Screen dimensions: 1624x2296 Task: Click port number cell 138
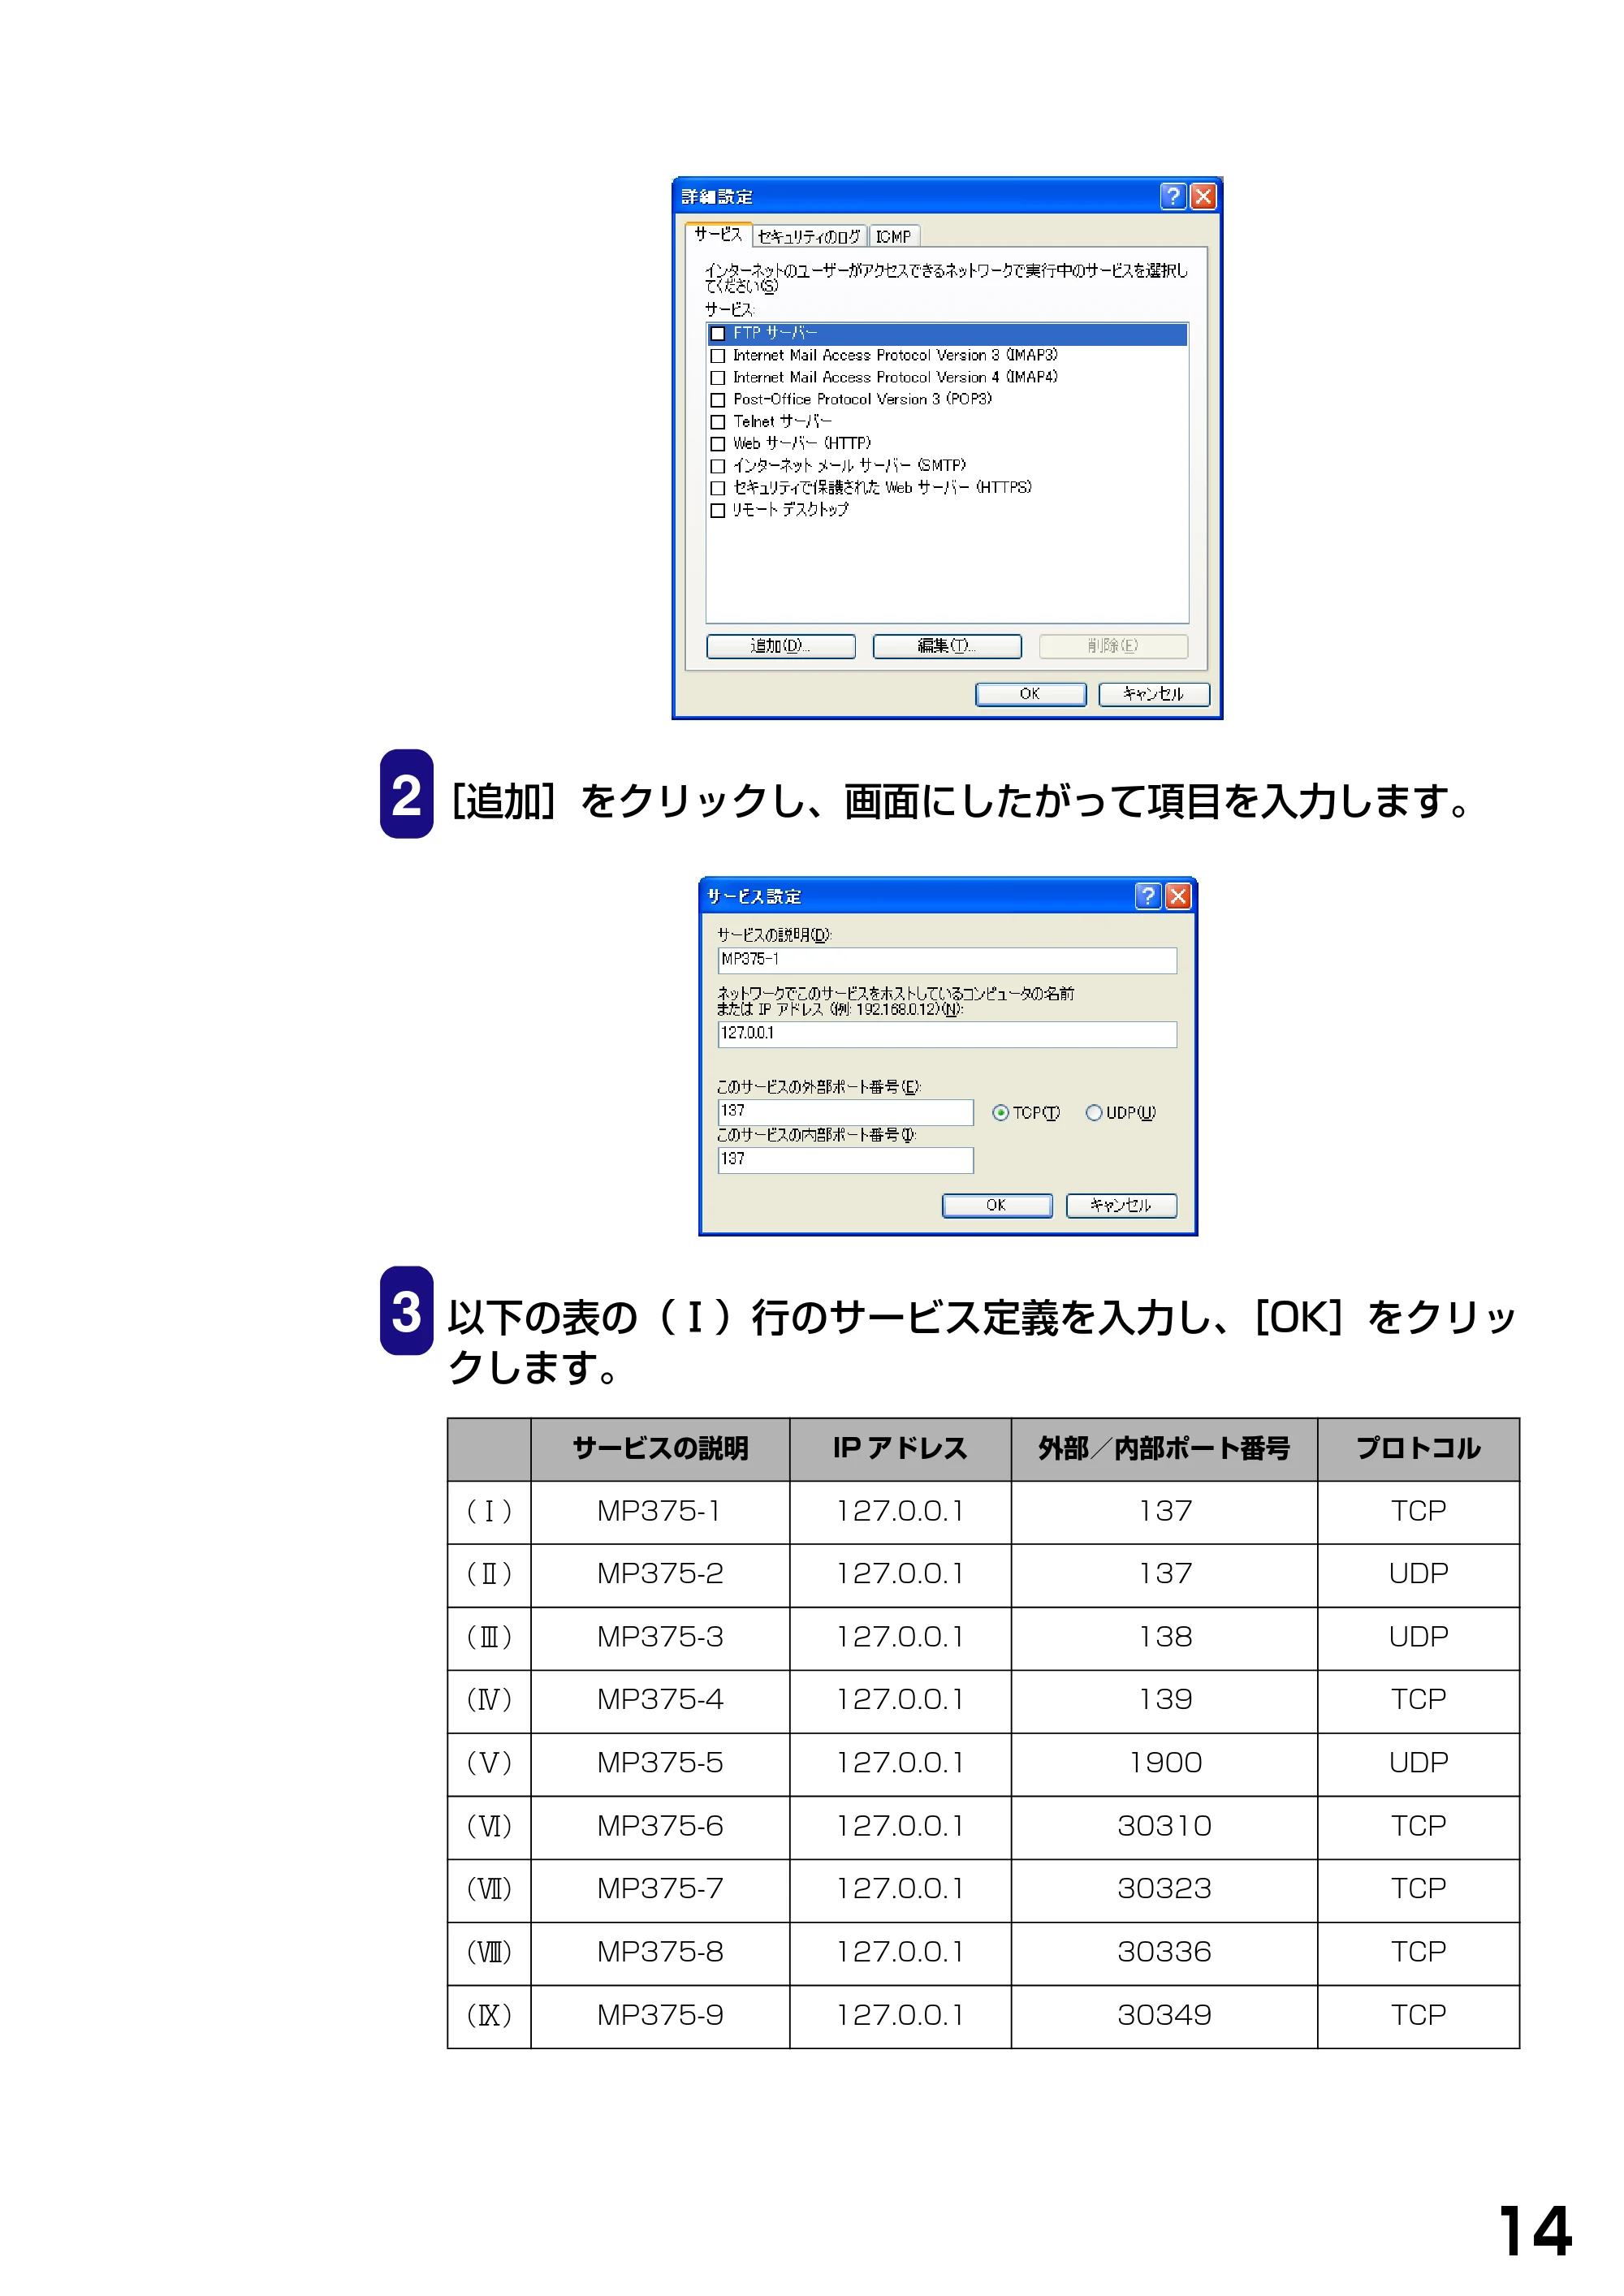(x=1164, y=1637)
